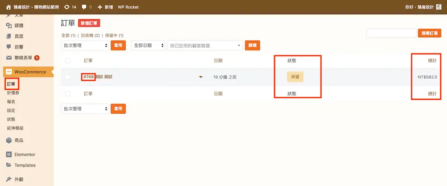447x186 pixels.
Task: Click the bottom 套用 apply button
Action: tap(118, 109)
